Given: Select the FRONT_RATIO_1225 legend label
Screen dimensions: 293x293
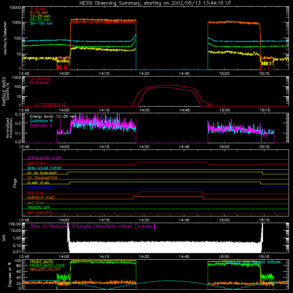Looking at the screenshot, I should point(47,266).
